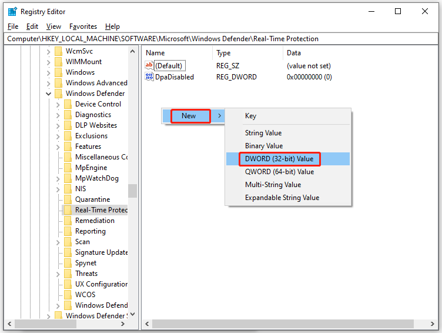
Task: Click the MpWatchDog folder icon
Action: [68, 178]
